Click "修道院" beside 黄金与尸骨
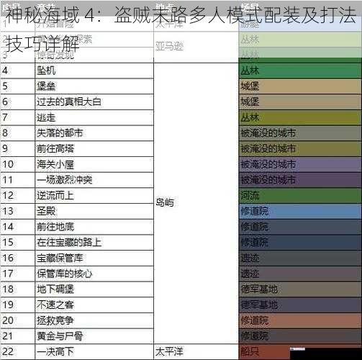362x360 pixels. pos(300,336)
